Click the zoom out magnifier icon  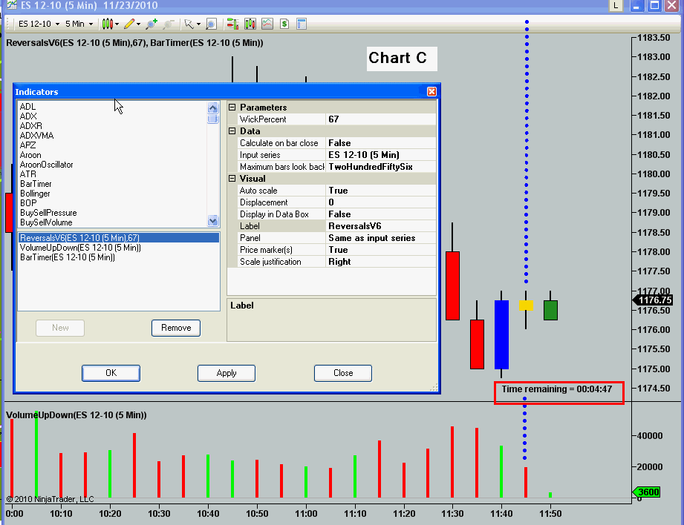169,24
